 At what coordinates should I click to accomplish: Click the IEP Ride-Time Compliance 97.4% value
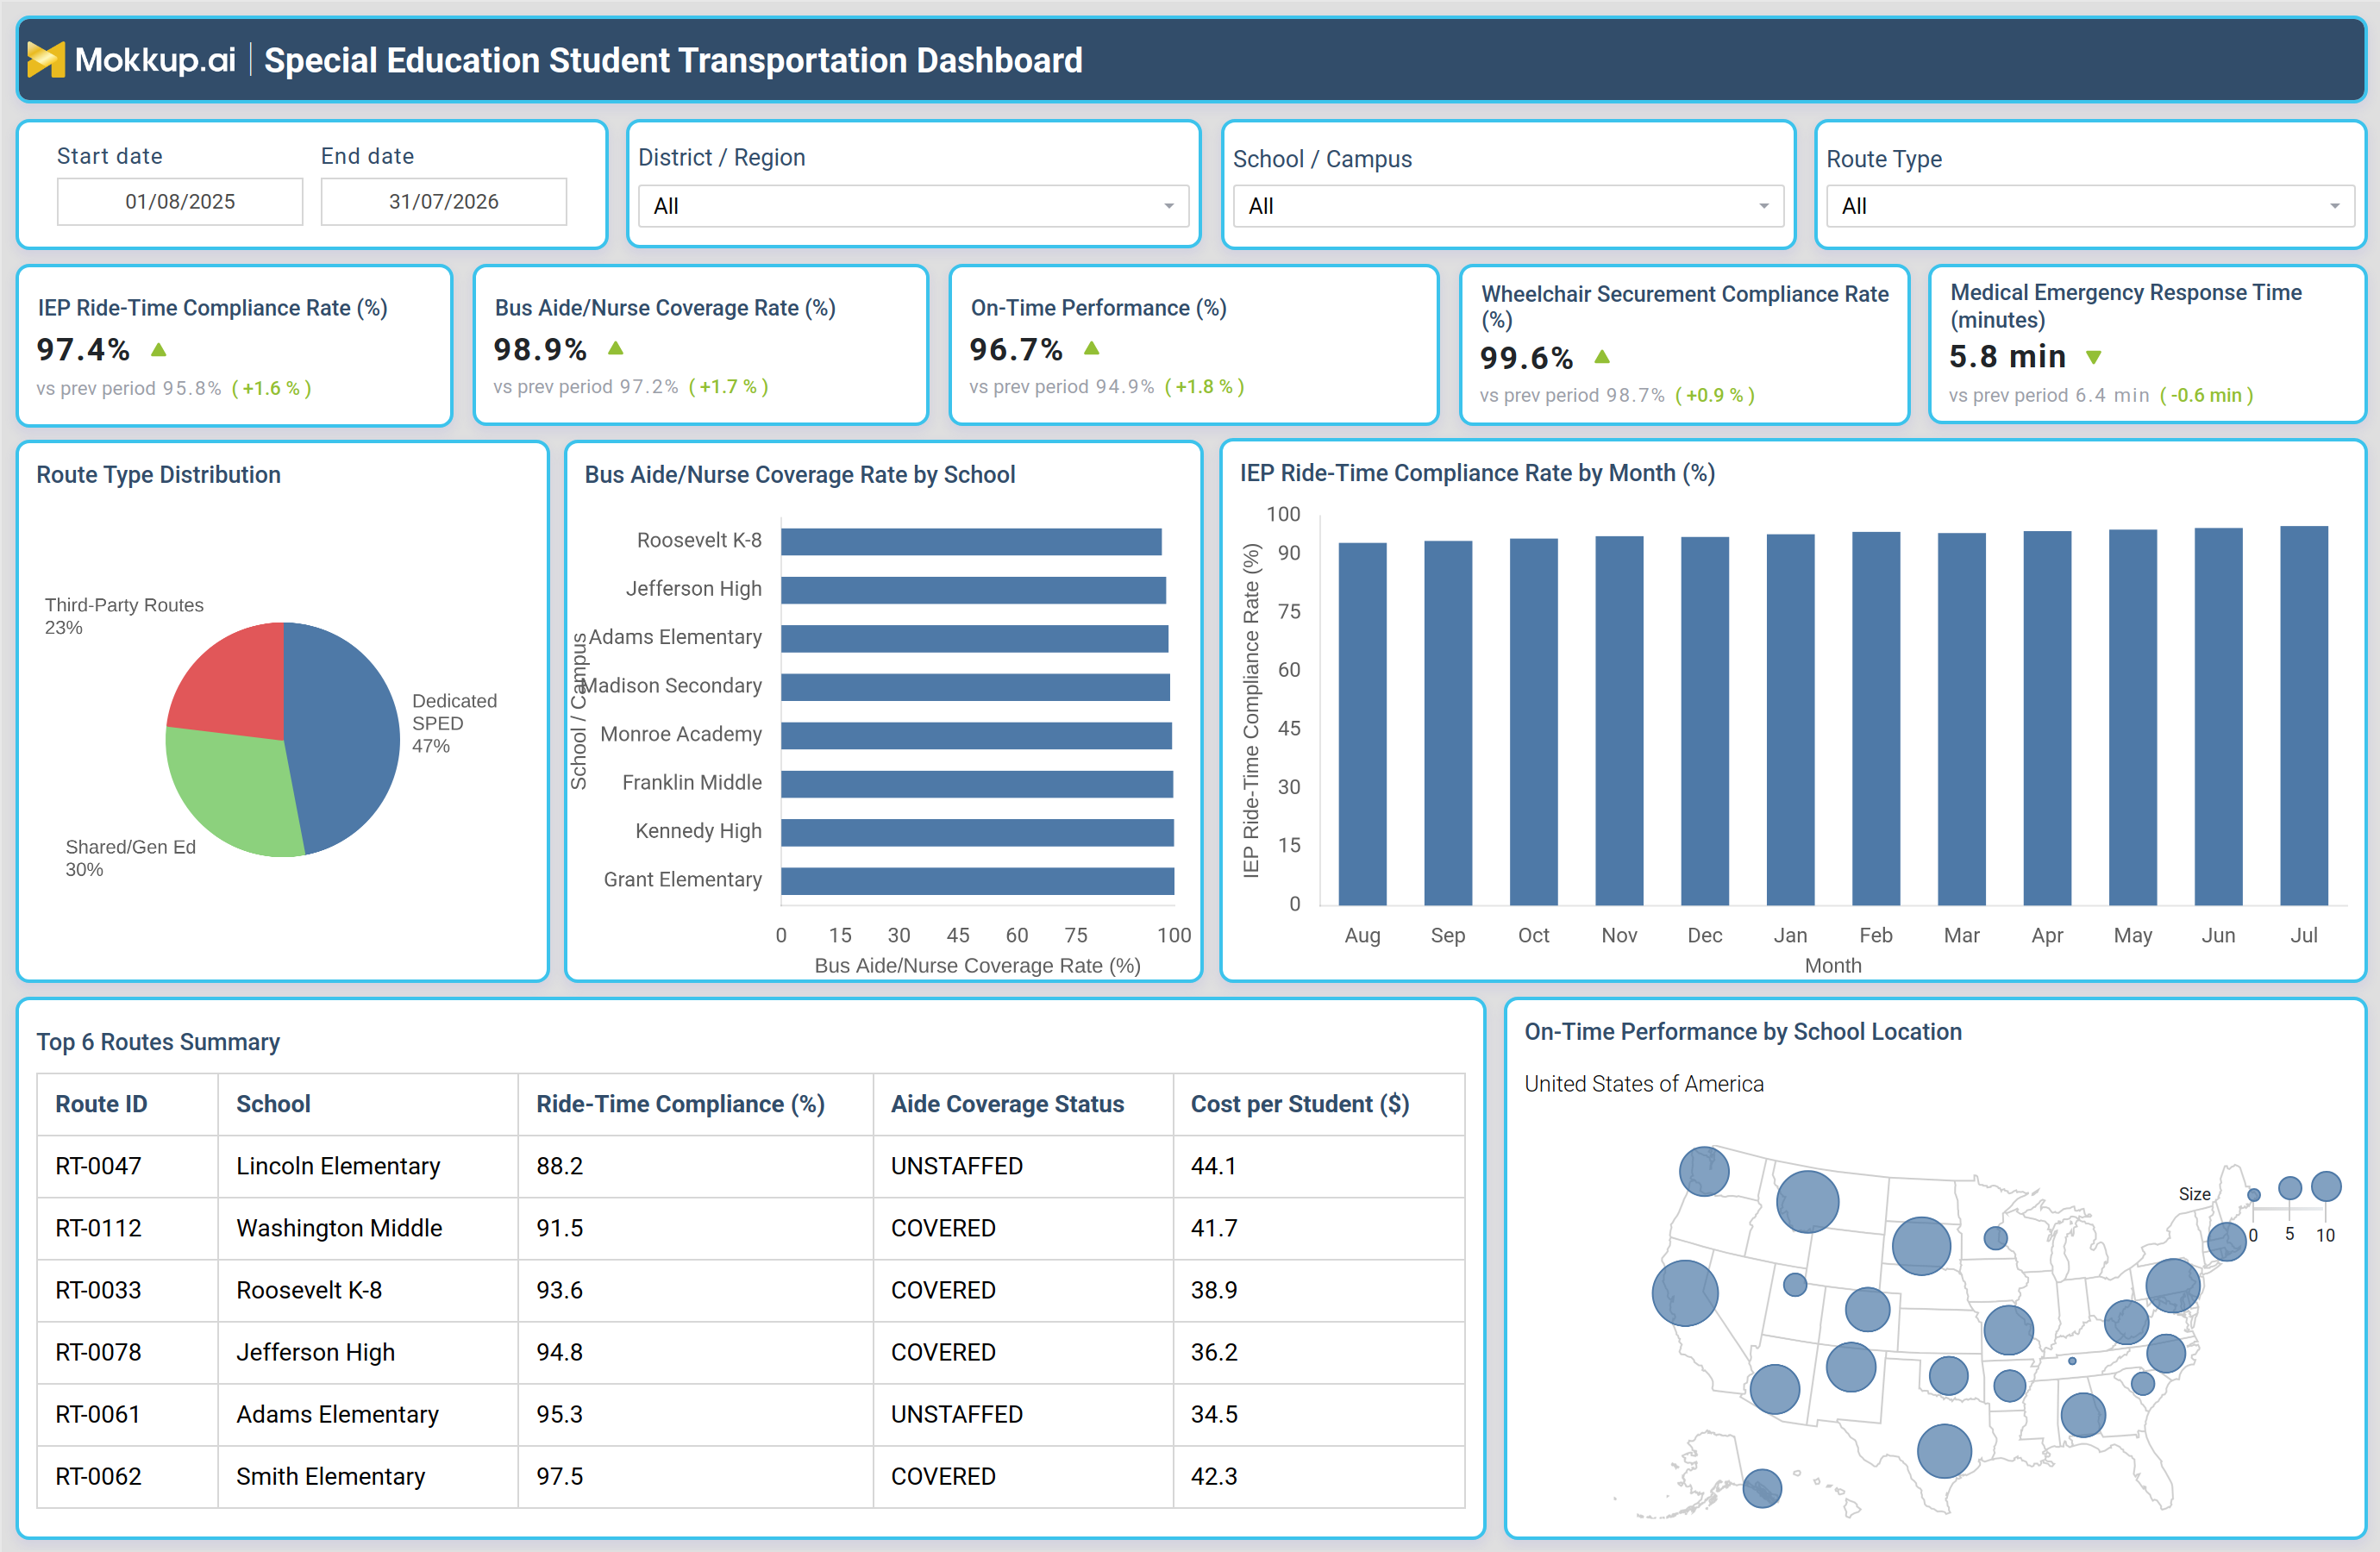coord(83,350)
